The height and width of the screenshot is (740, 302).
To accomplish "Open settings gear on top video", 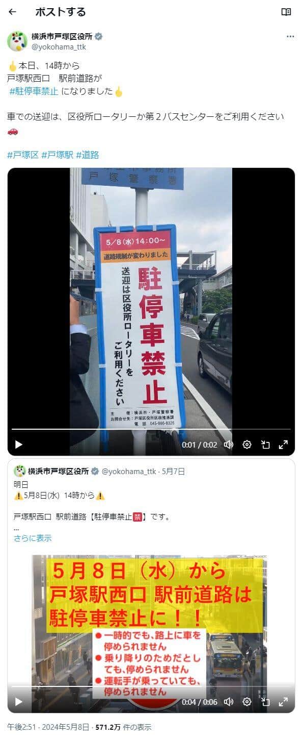I will pyautogui.click(x=247, y=445).
